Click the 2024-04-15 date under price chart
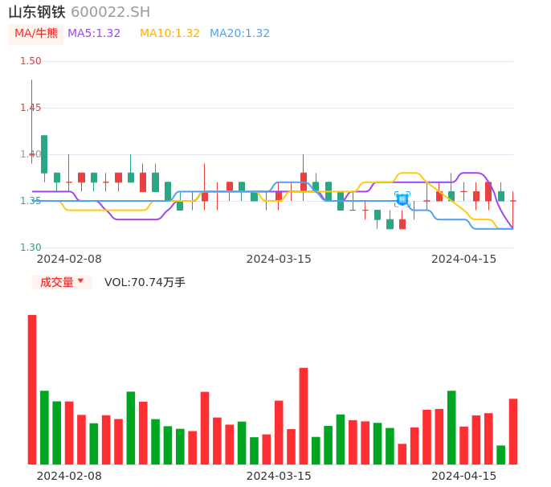 464,259
